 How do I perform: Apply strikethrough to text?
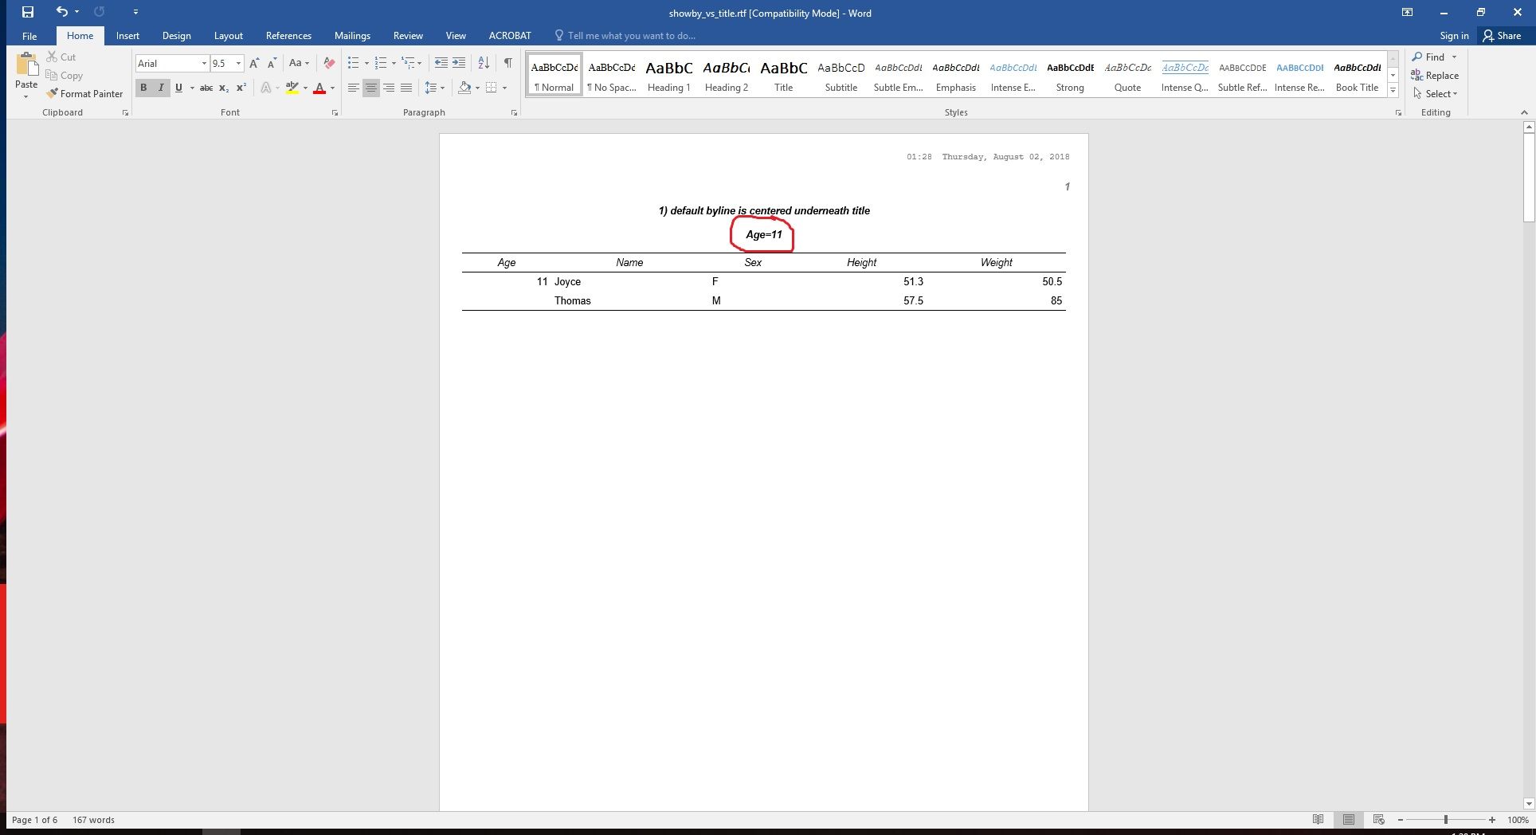point(206,88)
